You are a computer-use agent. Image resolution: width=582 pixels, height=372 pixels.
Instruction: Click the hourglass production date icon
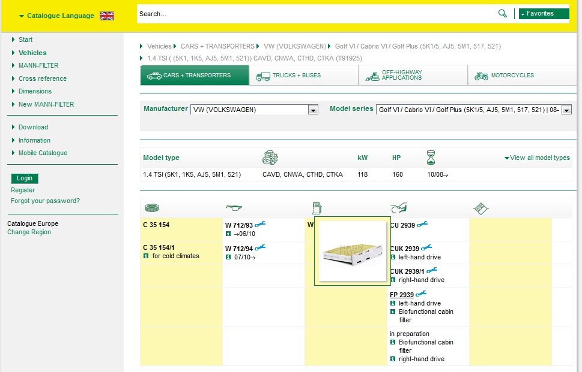coord(431,158)
